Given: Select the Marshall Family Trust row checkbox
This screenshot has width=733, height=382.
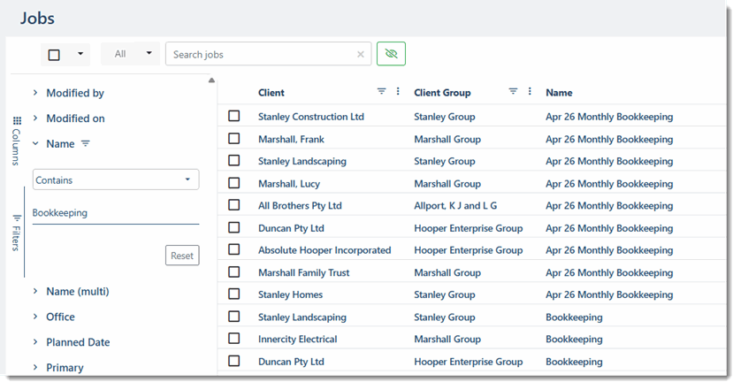Looking at the screenshot, I should (x=233, y=272).
